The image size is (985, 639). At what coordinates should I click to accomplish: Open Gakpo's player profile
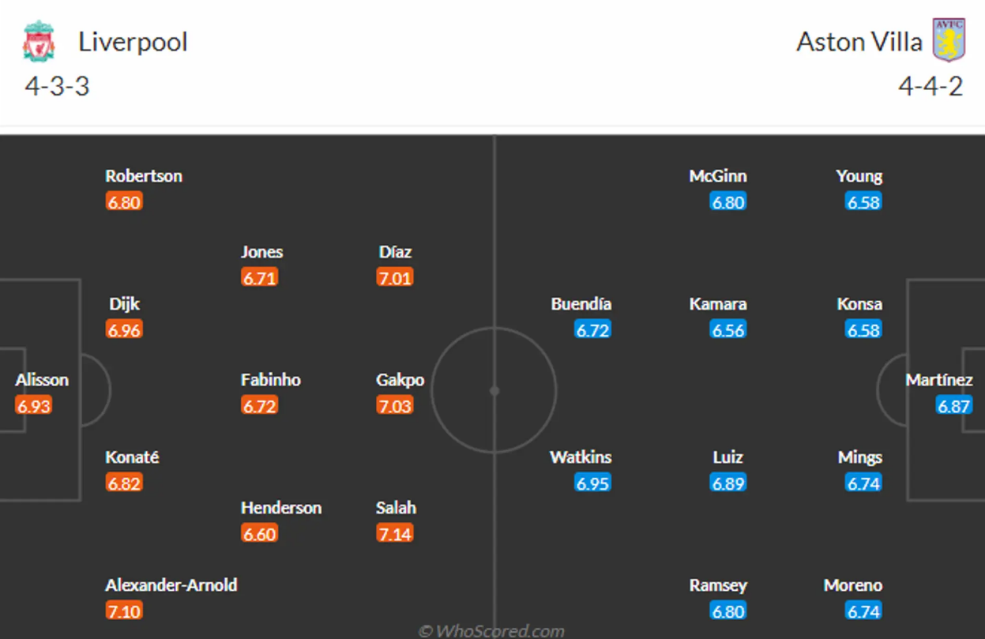(x=400, y=380)
